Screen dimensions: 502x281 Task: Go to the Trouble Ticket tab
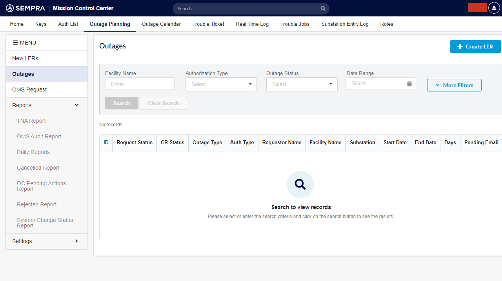208,24
